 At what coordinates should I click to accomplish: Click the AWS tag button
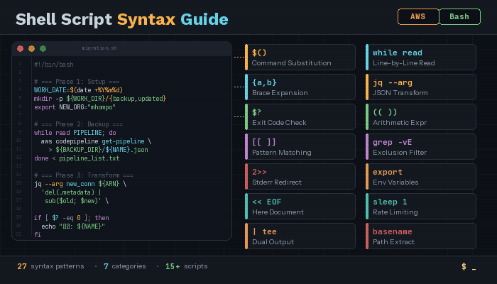(418, 17)
